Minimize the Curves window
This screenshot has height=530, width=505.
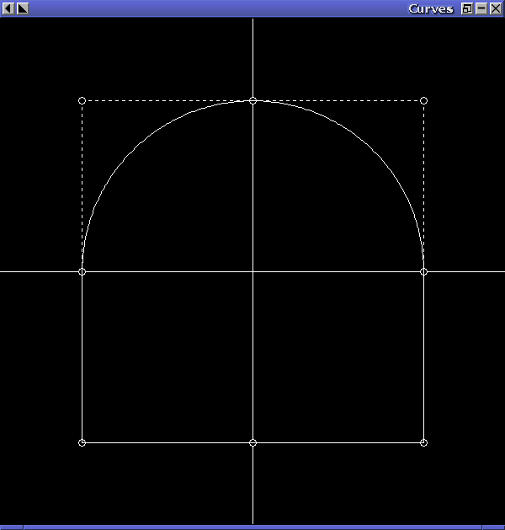point(481,8)
